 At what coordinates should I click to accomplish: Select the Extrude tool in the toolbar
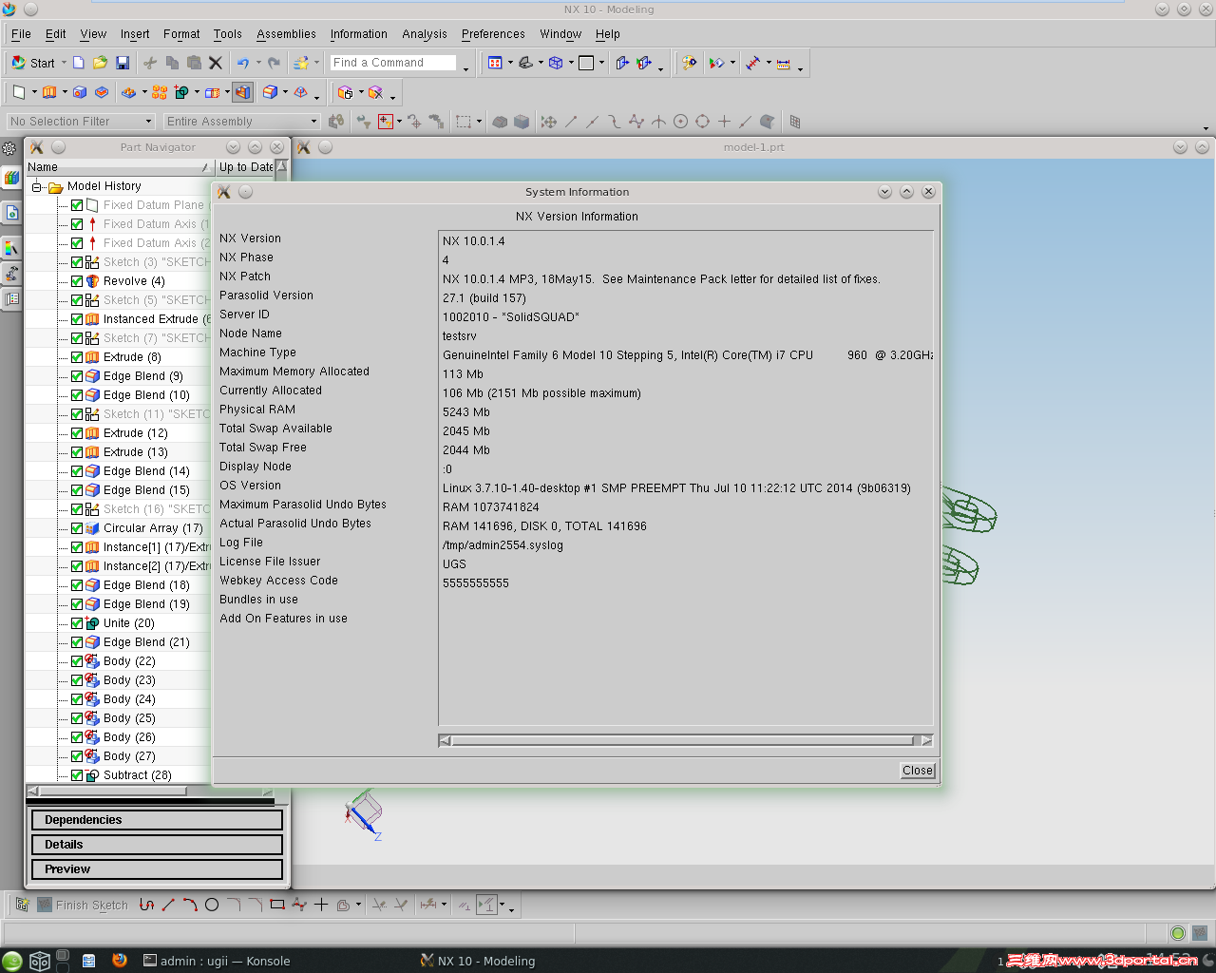pos(49,92)
